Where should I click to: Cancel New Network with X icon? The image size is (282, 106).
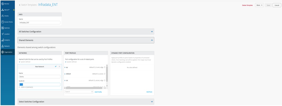(59, 66)
